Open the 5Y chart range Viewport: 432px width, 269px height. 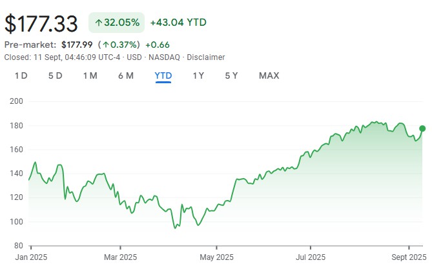click(x=231, y=75)
